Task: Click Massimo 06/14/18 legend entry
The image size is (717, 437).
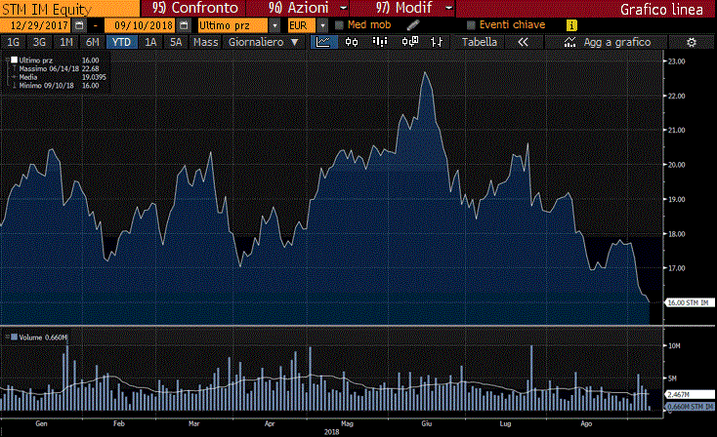Action: (x=59, y=68)
